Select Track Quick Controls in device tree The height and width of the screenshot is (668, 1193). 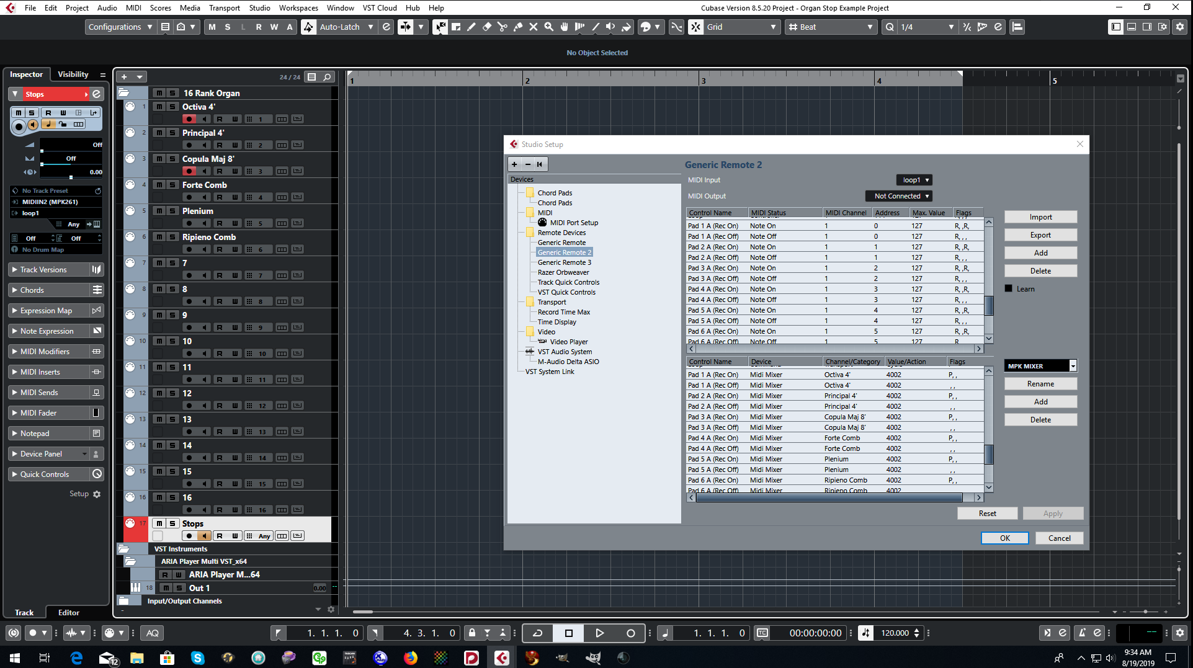coord(568,282)
